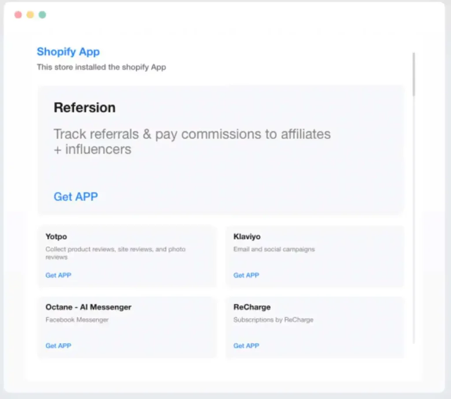The width and height of the screenshot is (451, 399).
Task: Open the Shopify App heading link
Action: tap(68, 52)
